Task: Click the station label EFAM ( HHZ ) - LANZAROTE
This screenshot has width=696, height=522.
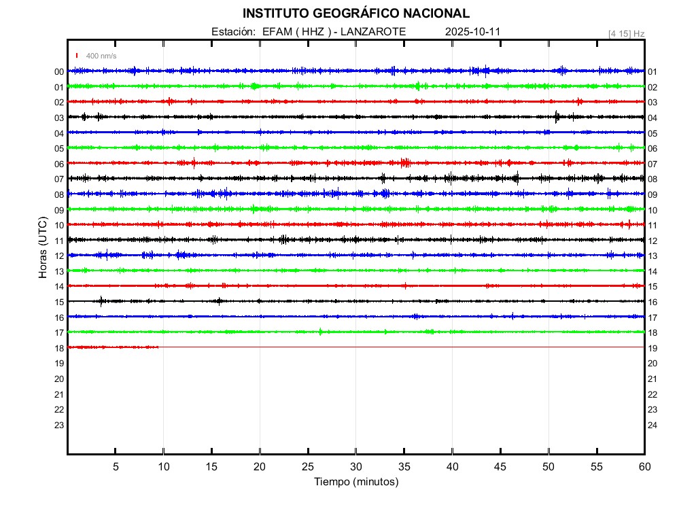Action: 334,32
